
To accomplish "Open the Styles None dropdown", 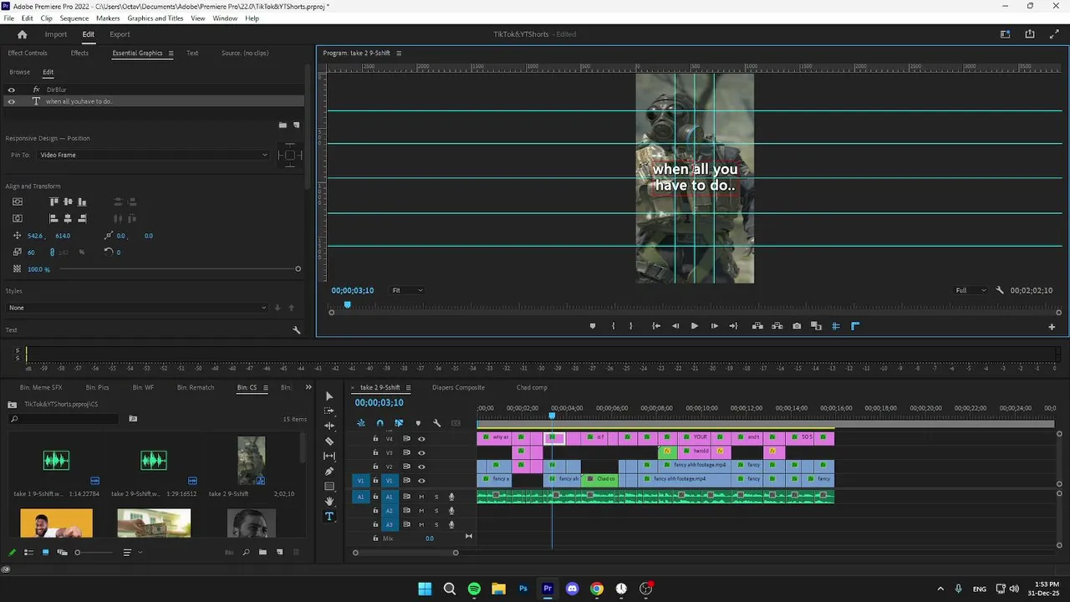I will point(136,308).
